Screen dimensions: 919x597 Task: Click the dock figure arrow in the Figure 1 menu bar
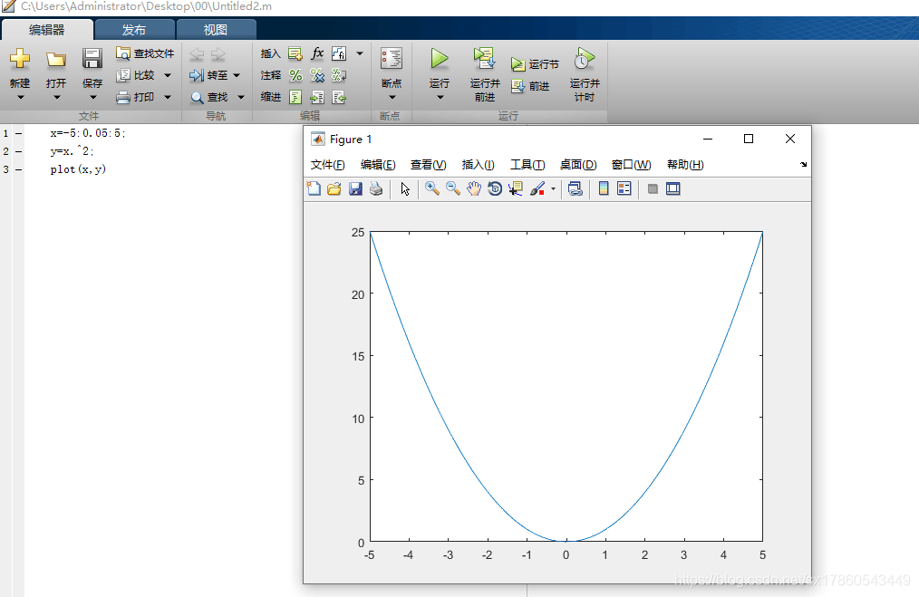803,165
